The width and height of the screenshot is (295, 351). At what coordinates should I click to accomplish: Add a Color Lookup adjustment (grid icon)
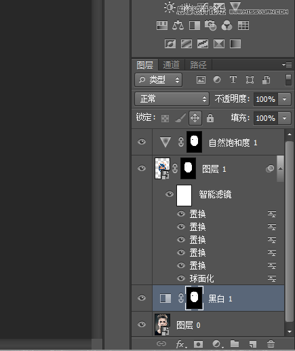tap(243, 26)
